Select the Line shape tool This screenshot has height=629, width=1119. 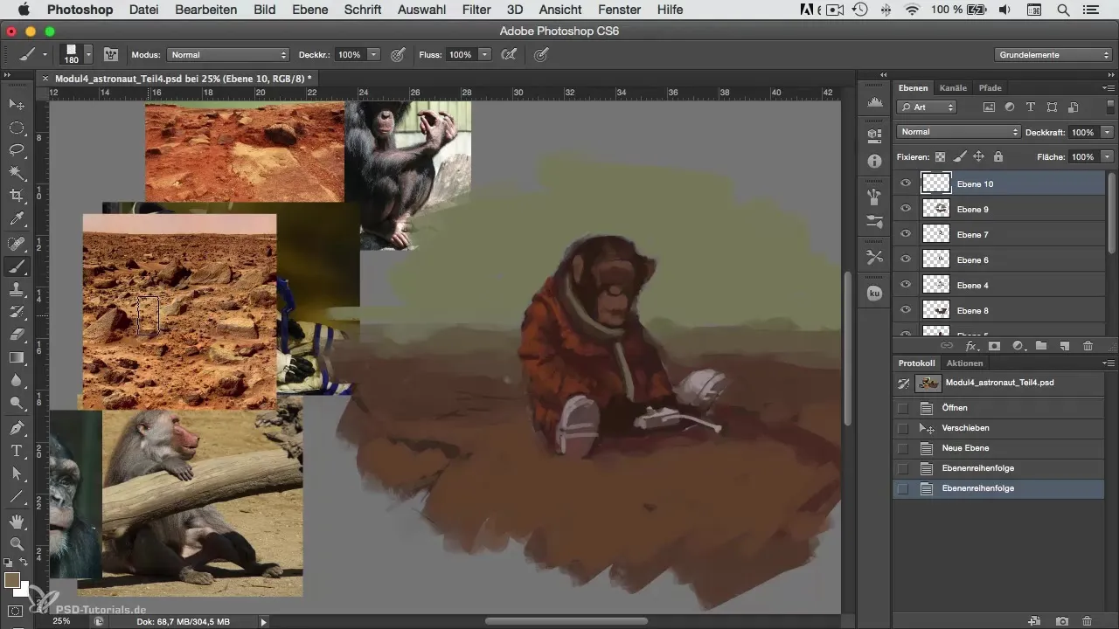(17, 496)
